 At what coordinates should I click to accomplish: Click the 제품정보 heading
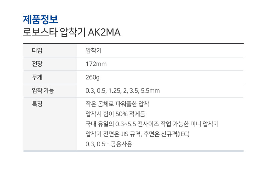point(40,19)
